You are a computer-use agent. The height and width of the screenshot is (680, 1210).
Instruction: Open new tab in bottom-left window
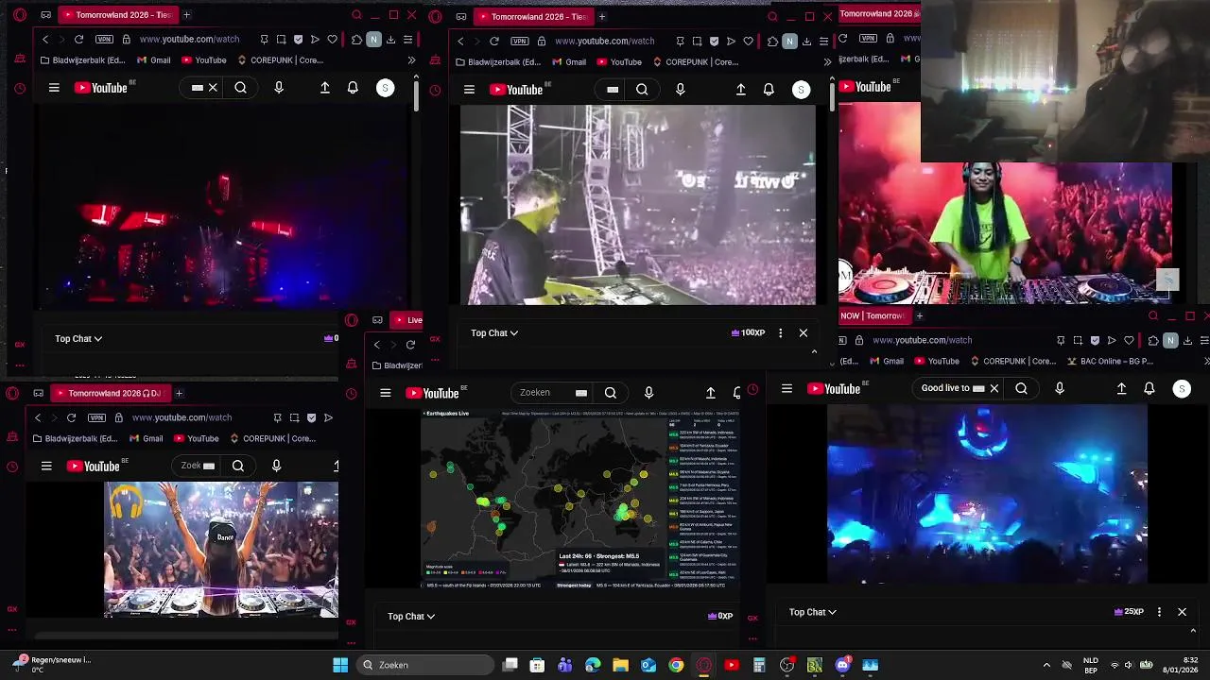coord(179,393)
